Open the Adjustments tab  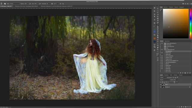click(x=167, y=41)
